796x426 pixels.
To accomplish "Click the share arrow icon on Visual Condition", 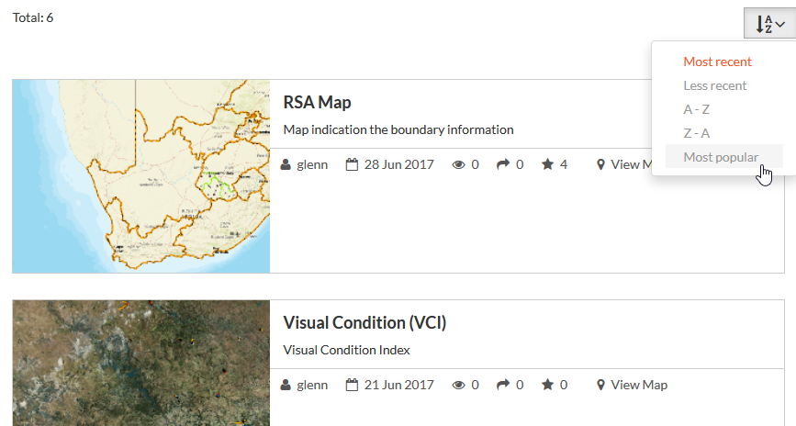I will click(503, 386).
